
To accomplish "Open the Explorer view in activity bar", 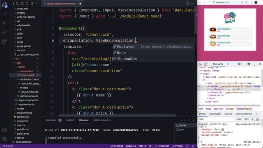I will pos(5,5).
